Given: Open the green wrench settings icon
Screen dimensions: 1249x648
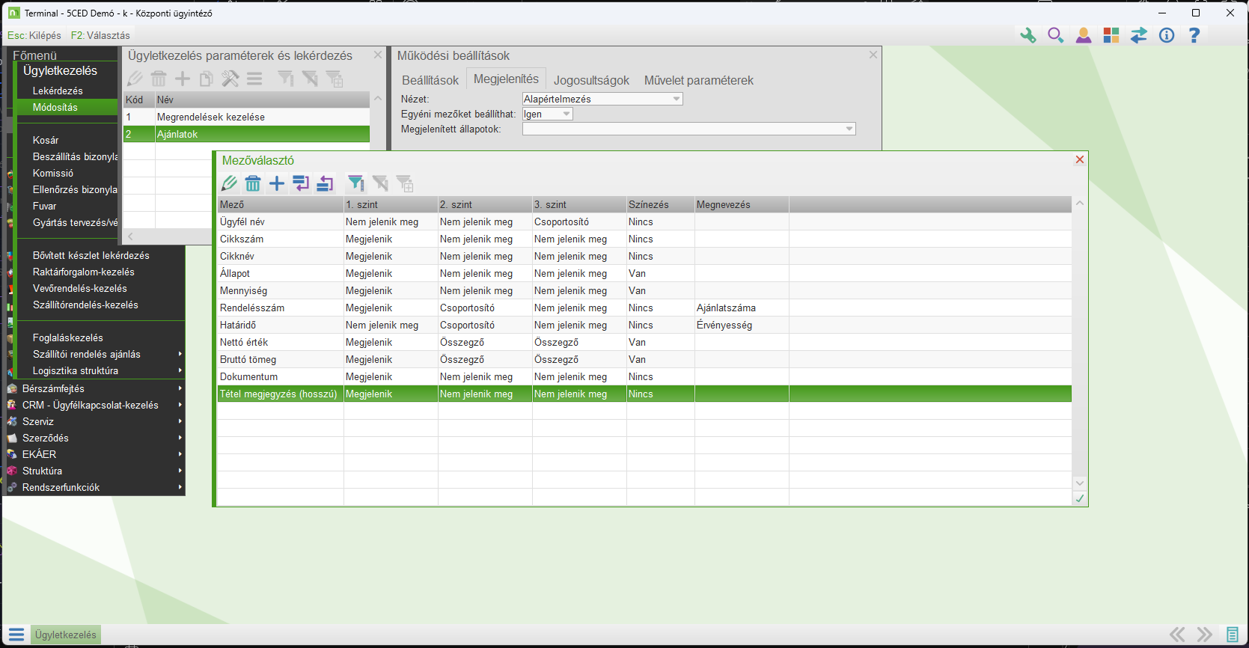Looking at the screenshot, I should click(1027, 35).
